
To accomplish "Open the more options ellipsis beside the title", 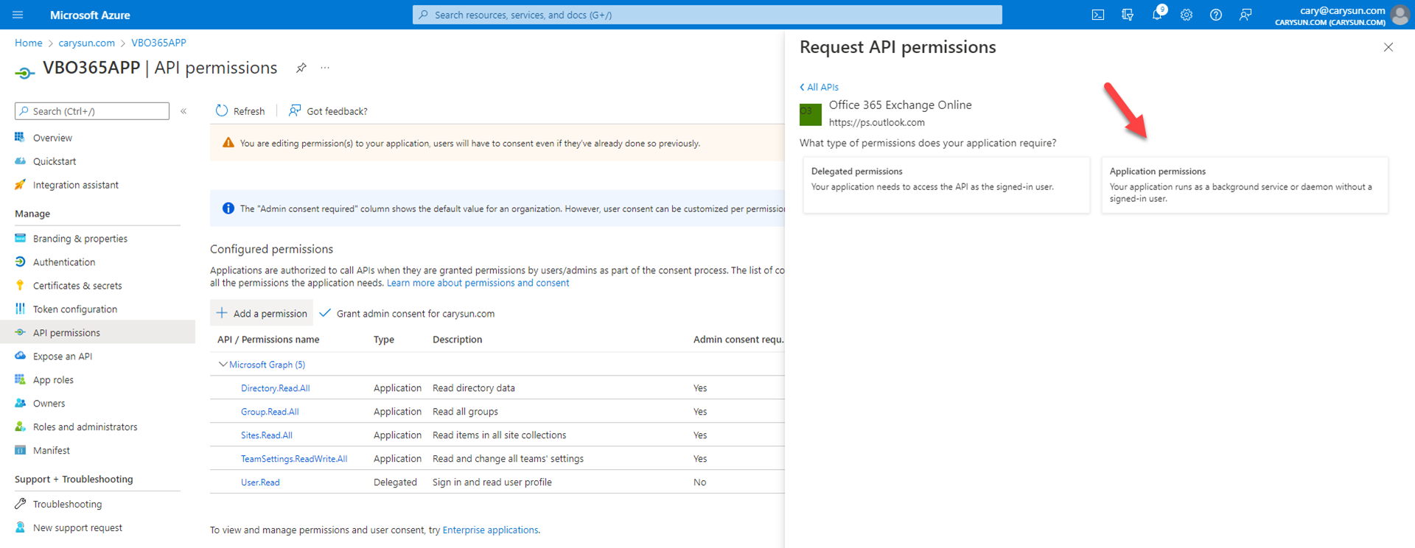I will pyautogui.click(x=325, y=68).
